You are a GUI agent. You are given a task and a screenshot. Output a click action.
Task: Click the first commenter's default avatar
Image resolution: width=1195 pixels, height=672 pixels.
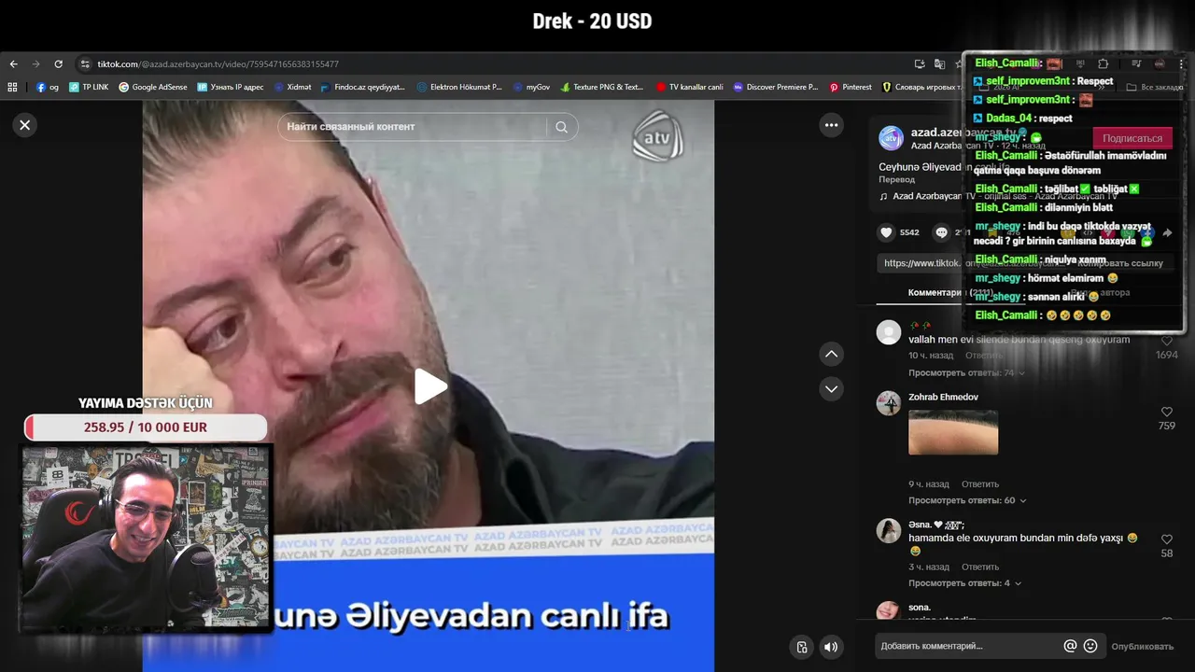pyautogui.click(x=889, y=331)
